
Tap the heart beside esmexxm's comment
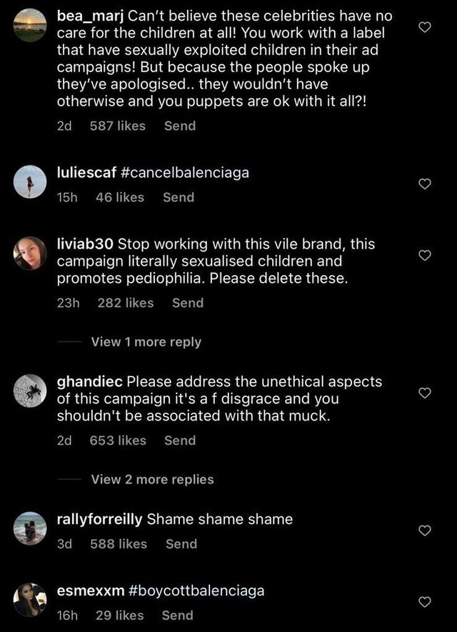tap(424, 601)
